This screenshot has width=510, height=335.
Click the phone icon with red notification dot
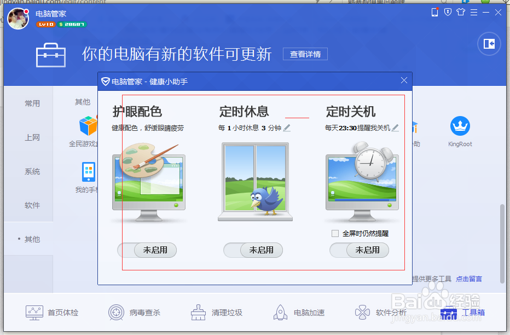(x=434, y=11)
